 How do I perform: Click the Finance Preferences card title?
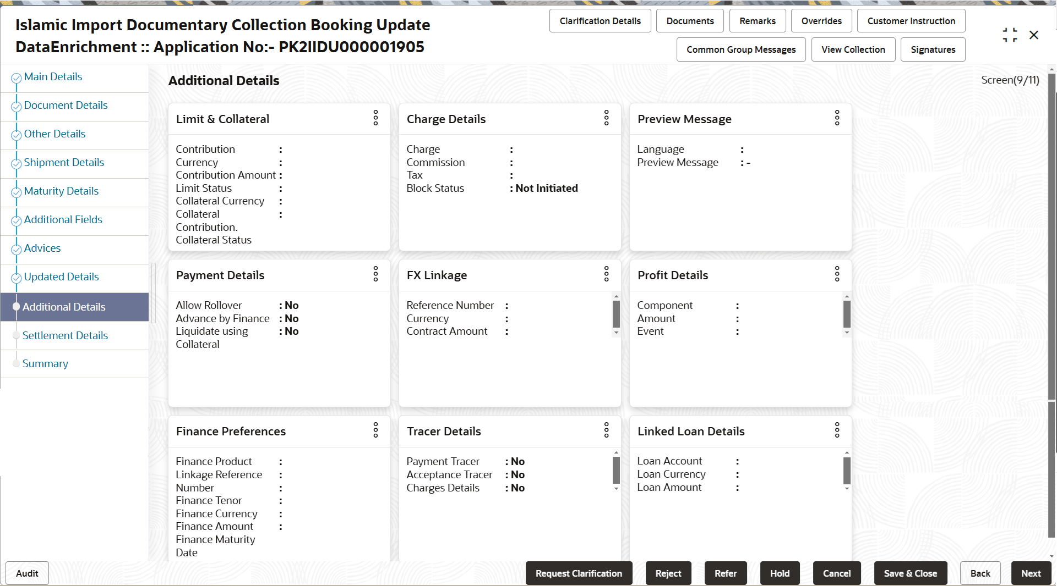[x=231, y=432]
